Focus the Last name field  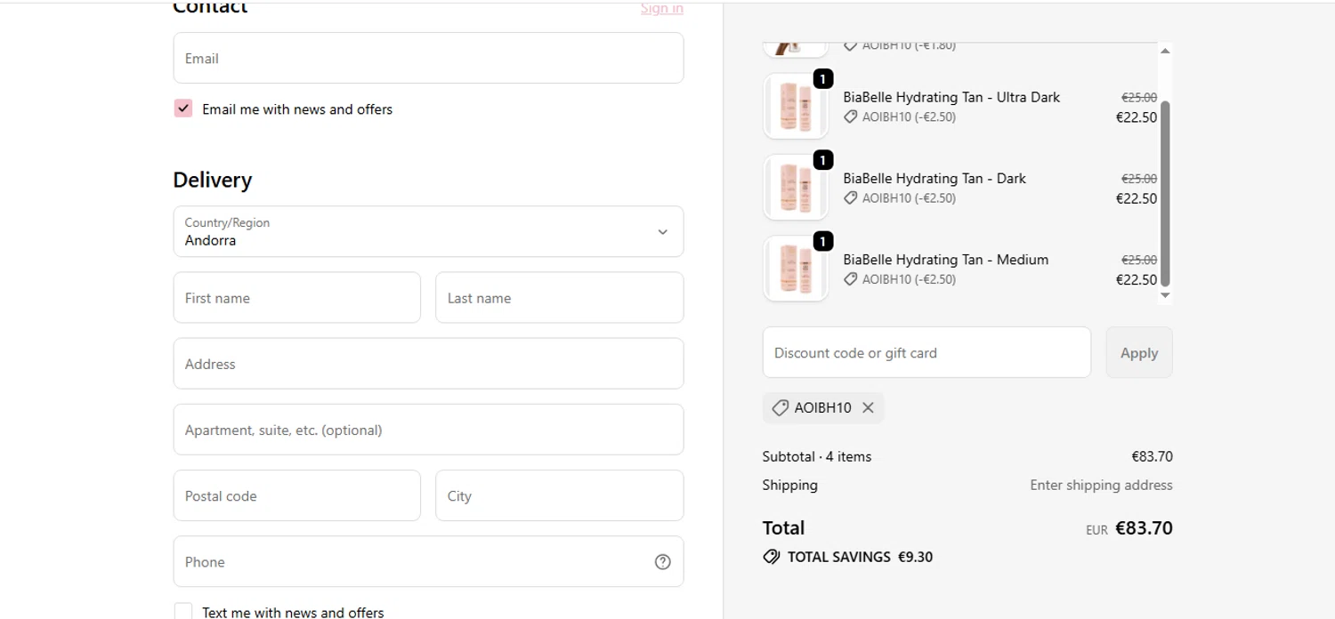tap(559, 297)
